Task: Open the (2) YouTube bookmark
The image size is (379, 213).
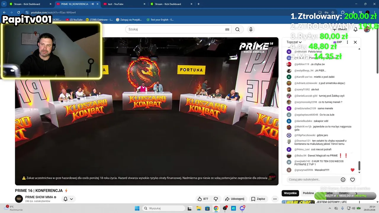Action: coord(74,20)
